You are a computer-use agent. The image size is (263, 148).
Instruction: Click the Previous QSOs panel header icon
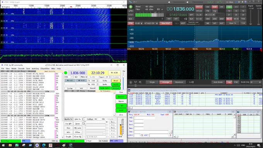175,112
